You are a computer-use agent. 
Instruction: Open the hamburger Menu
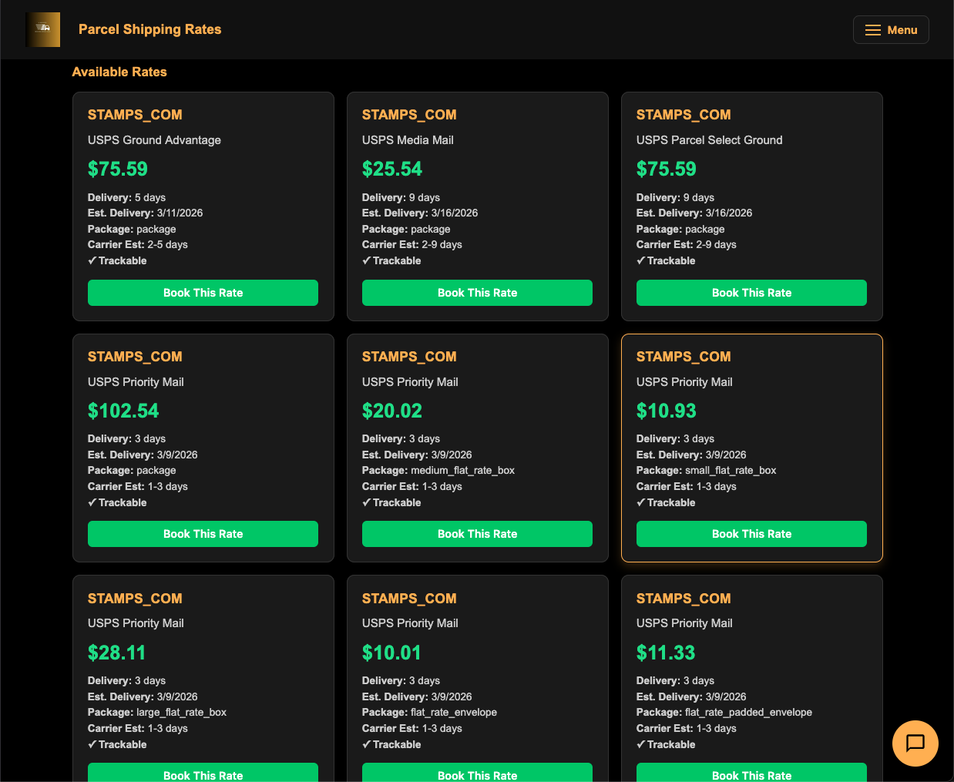click(891, 29)
